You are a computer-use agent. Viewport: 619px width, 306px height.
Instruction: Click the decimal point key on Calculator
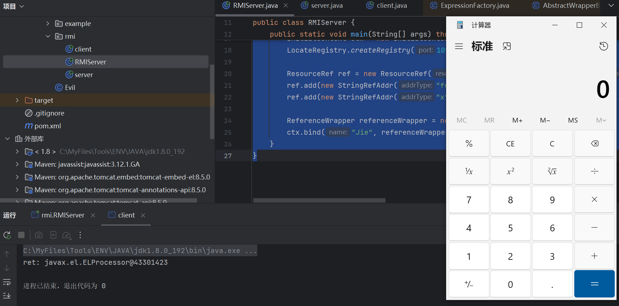click(552, 284)
